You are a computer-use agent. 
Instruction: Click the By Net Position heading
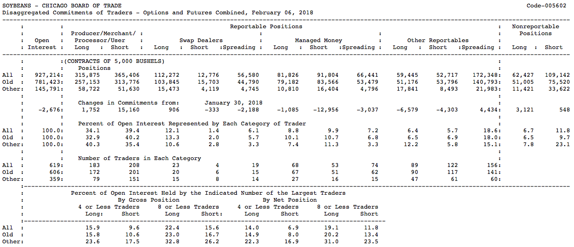point(290,200)
